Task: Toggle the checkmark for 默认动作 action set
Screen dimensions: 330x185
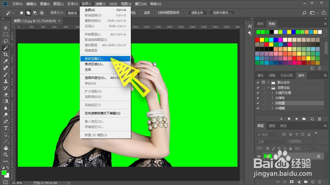Action: click(258, 82)
